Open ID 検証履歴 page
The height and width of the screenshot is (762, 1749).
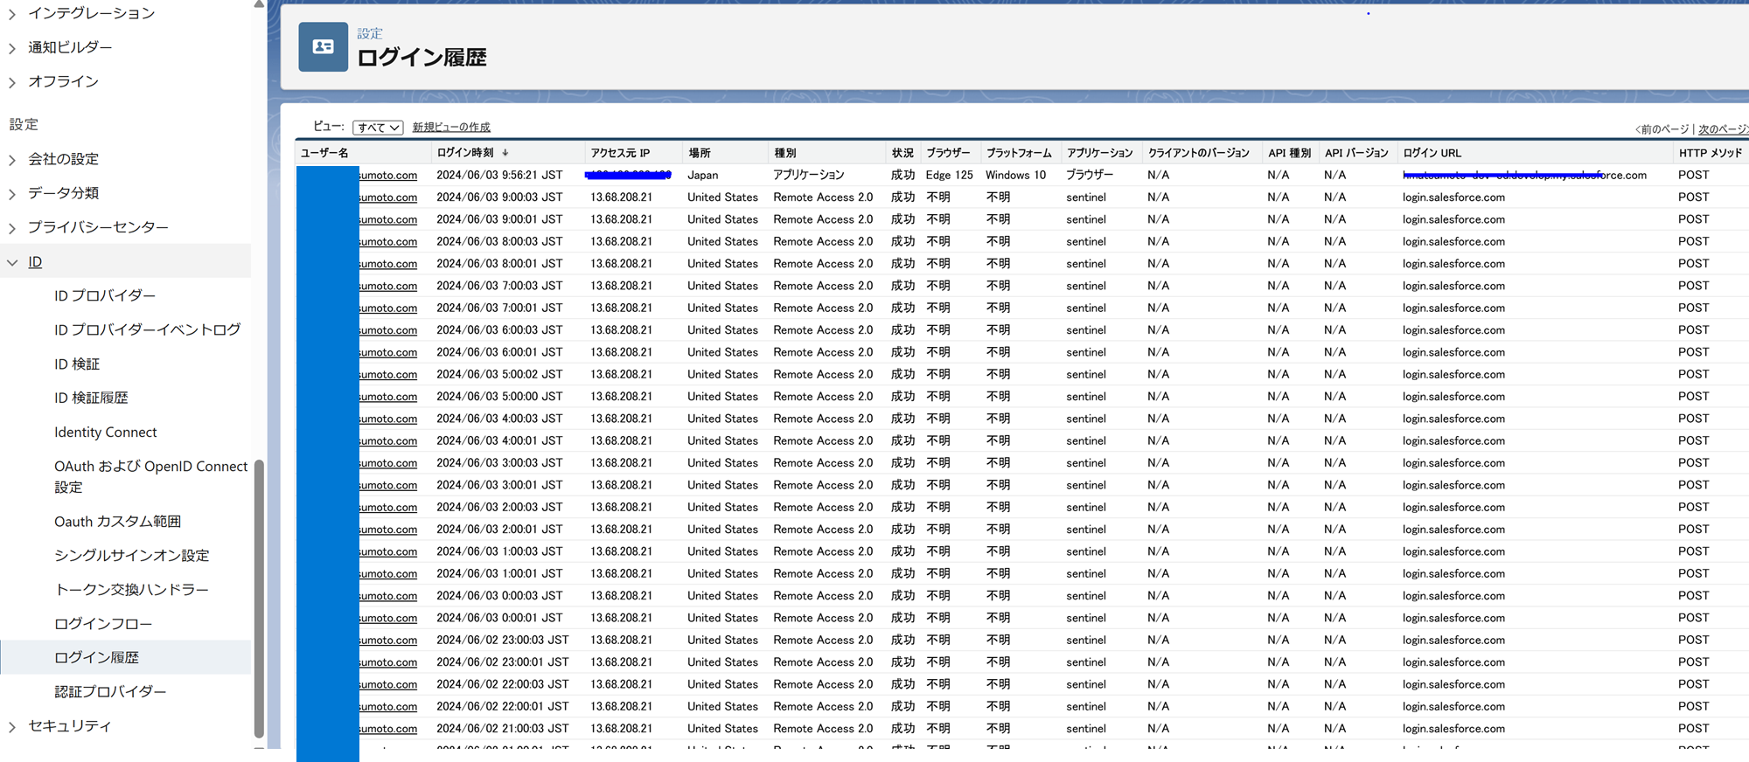pos(91,398)
